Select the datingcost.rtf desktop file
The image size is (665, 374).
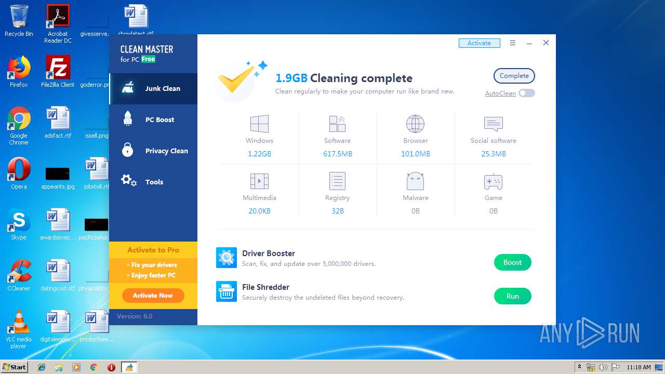coord(58,275)
